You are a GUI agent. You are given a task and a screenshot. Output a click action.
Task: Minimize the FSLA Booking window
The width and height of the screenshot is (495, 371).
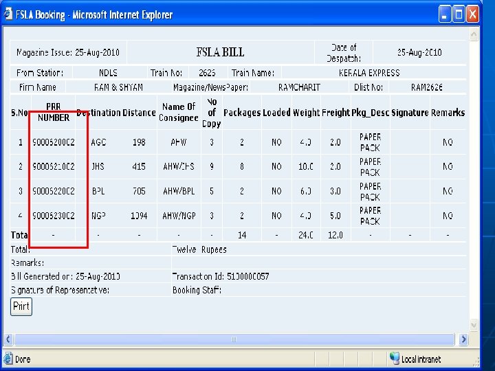coord(445,14)
